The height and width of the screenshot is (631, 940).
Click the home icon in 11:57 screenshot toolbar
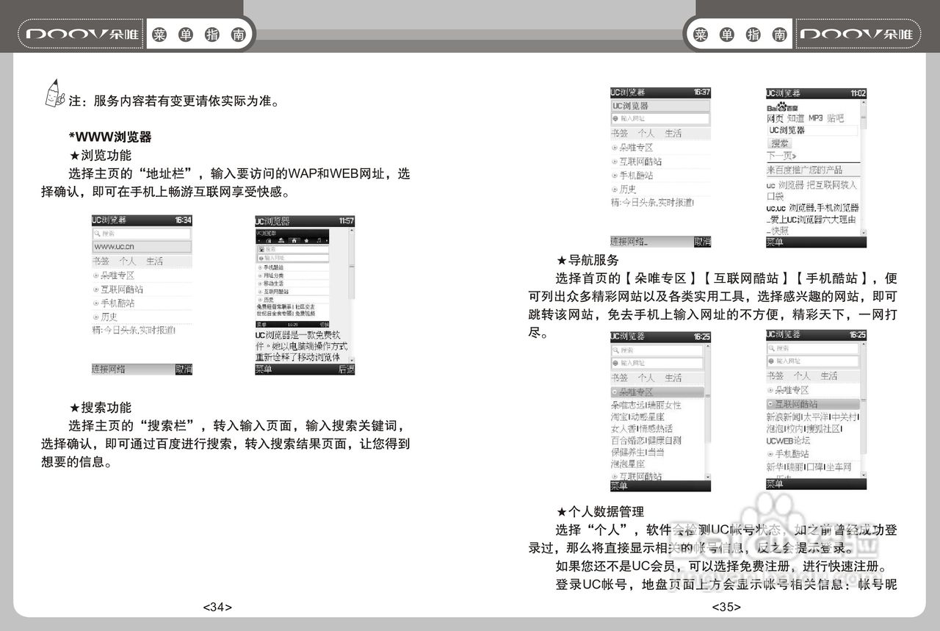coord(294,240)
